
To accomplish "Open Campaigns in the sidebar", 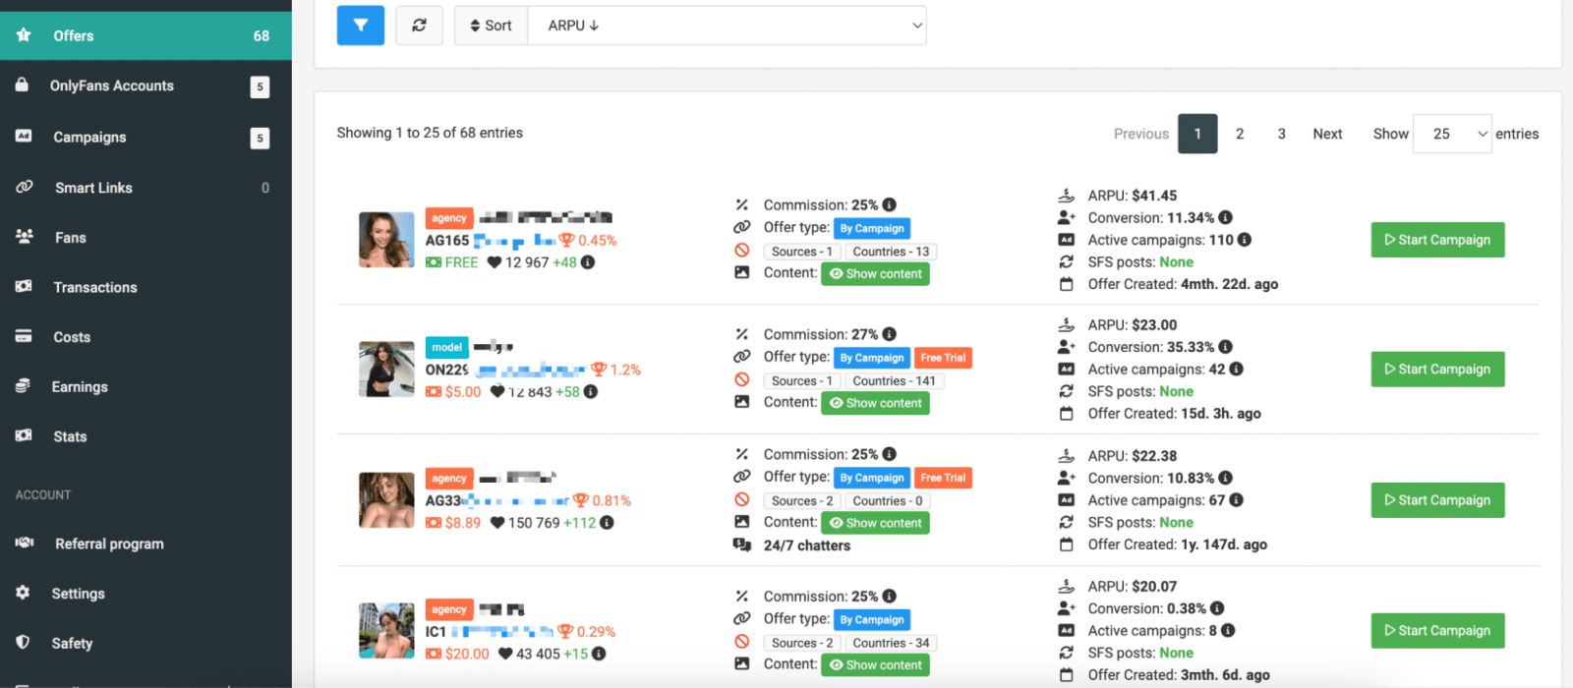I will tap(89, 138).
